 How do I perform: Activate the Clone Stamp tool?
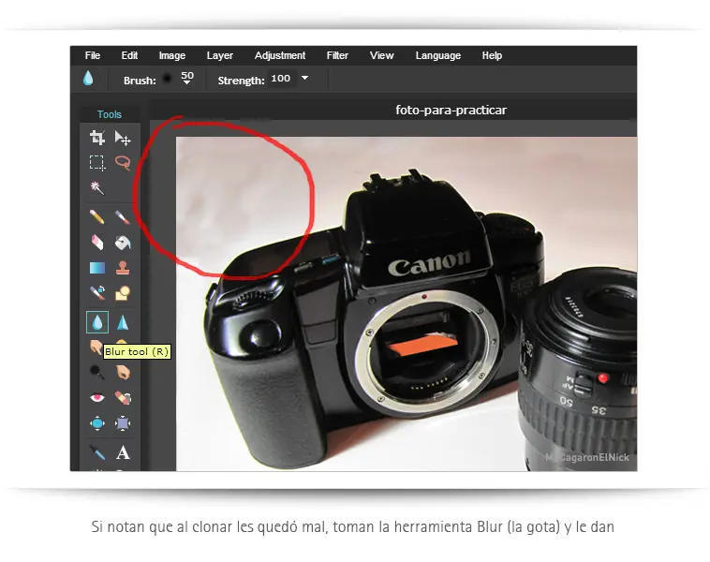[123, 268]
